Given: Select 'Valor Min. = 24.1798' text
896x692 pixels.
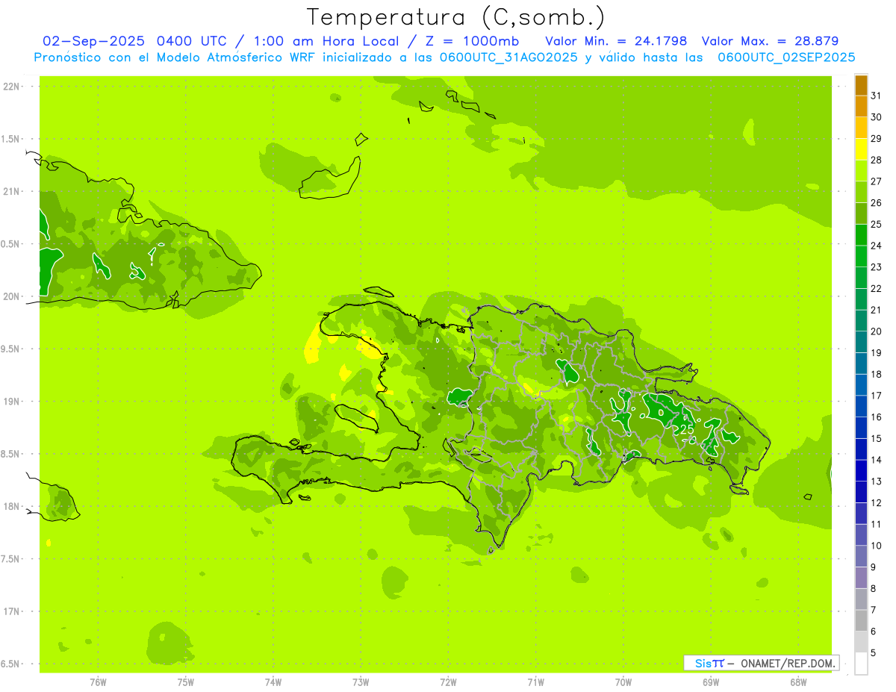Looking at the screenshot, I should 617,41.
